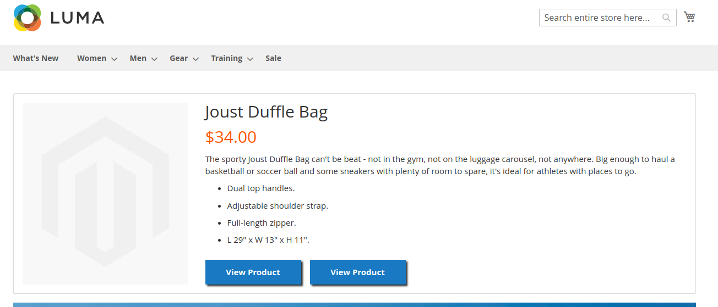Viewport: 718px width, 307px height.
Task: Click the Luma circular logo icon
Action: (28, 18)
